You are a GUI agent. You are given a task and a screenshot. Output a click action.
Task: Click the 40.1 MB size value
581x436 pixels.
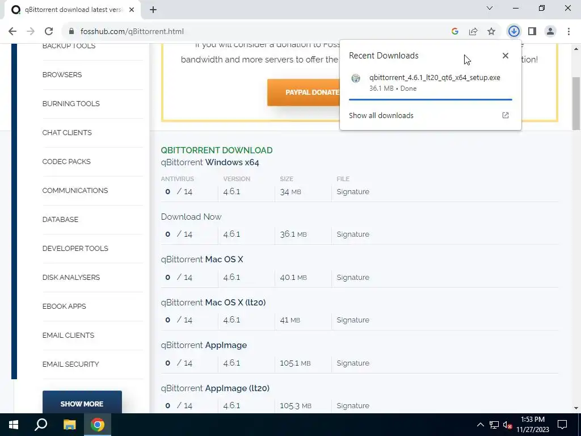[293, 277]
